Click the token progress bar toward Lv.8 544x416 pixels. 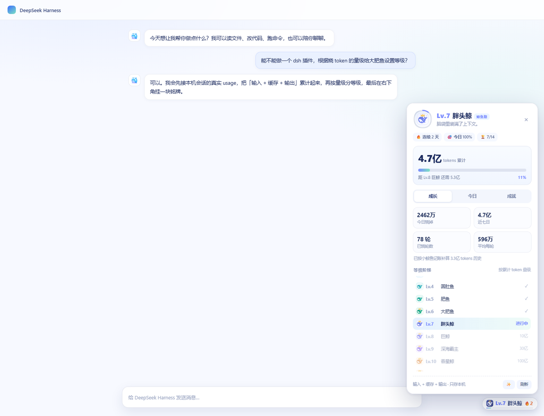tap(472, 170)
